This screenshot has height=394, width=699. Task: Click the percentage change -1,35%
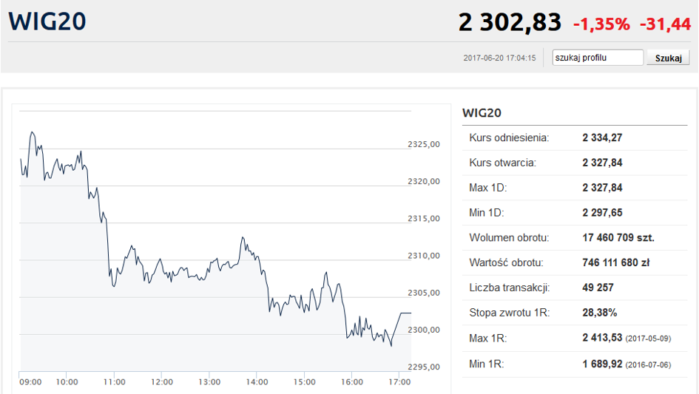[x=601, y=24]
